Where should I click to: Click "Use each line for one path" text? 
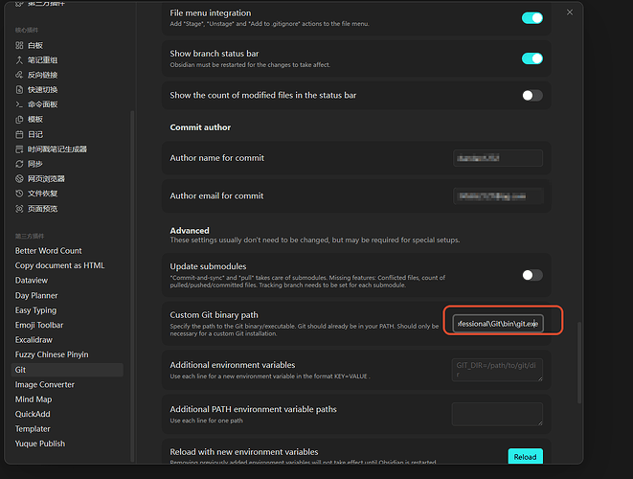point(206,421)
